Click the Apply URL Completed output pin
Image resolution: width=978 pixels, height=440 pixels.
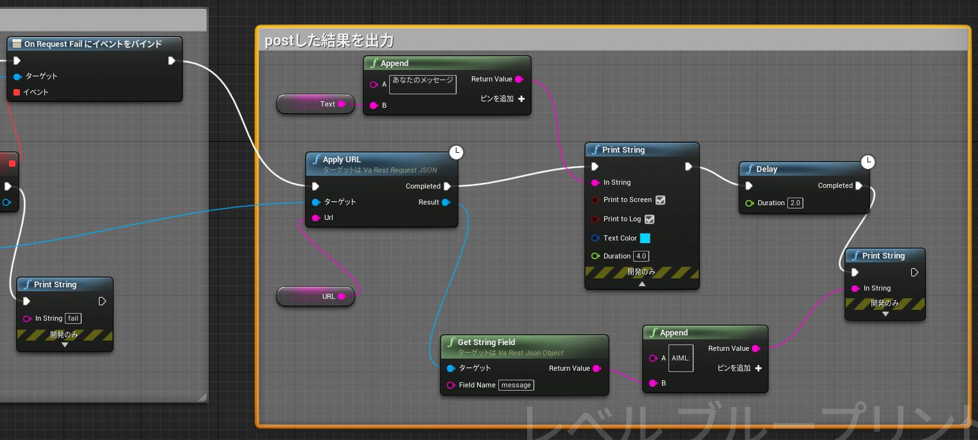[x=448, y=187]
